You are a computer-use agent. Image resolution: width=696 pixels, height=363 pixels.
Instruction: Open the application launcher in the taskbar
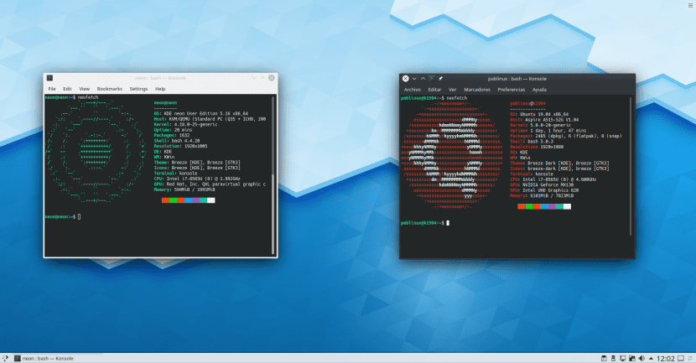7,357
